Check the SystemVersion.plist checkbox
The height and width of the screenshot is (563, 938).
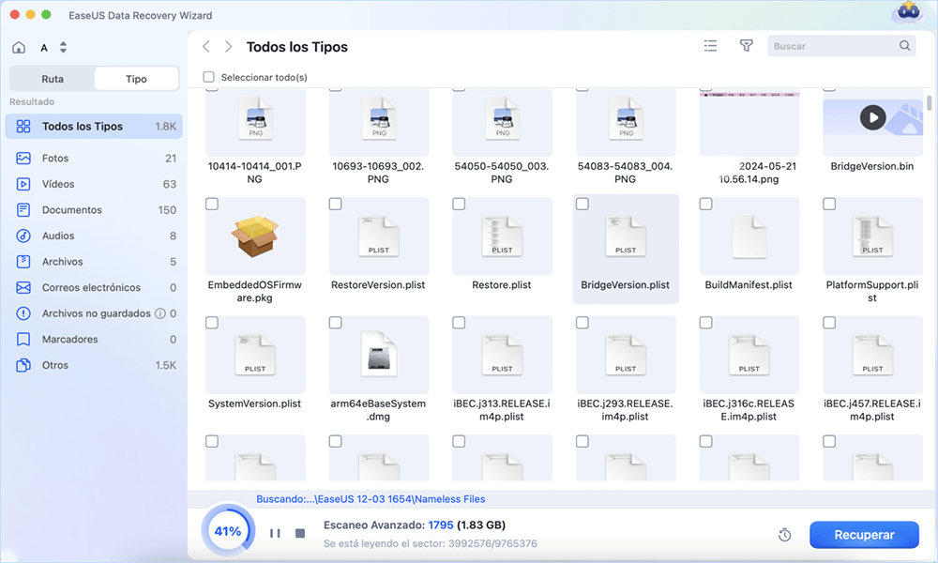(x=212, y=323)
